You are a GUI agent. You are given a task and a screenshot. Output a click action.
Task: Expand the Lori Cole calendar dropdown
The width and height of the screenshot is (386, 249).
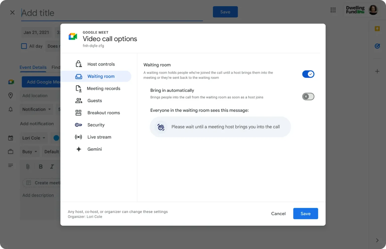[33, 138]
